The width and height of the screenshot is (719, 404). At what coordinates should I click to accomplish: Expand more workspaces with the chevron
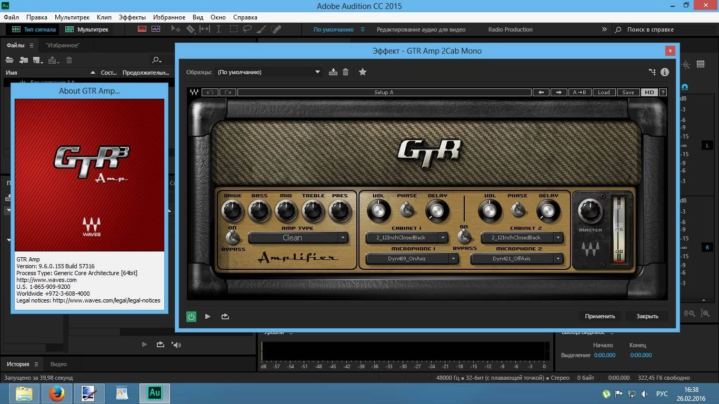pyautogui.click(x=604, y=29)
